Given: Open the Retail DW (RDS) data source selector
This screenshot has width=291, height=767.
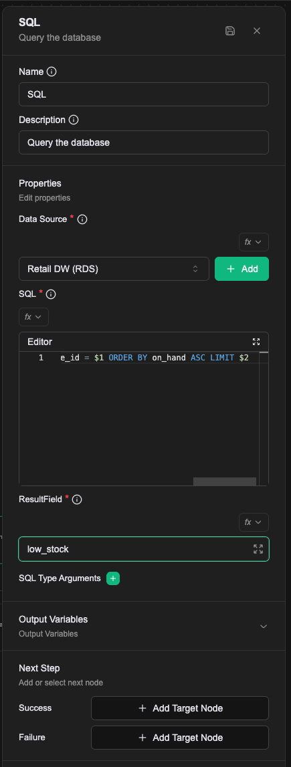Looking at the screenshot, I should (x=114, y=269).
